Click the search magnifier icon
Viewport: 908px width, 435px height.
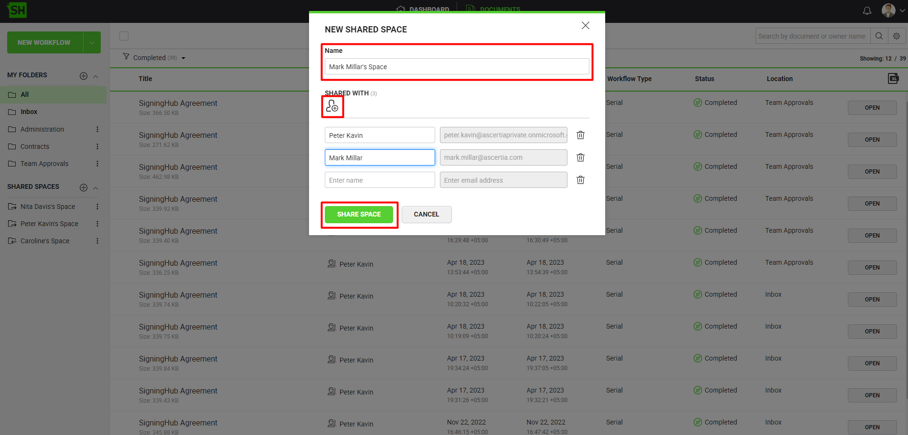point(878,36)
